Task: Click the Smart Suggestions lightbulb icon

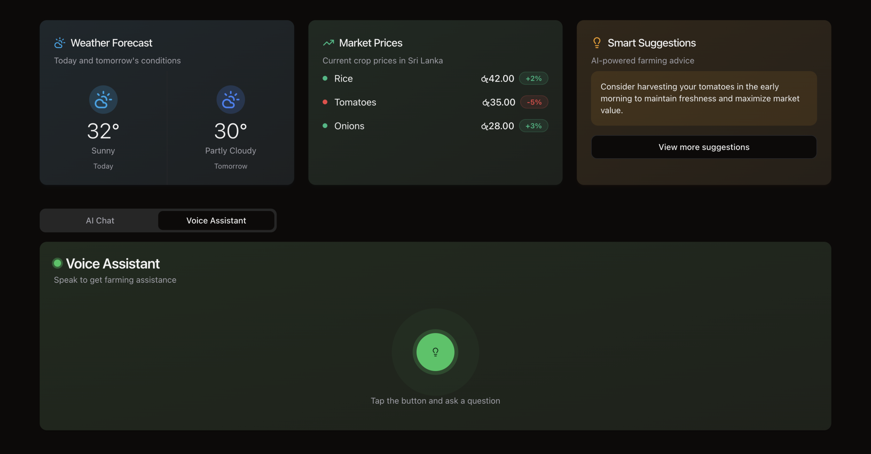Action: [597, 43]
